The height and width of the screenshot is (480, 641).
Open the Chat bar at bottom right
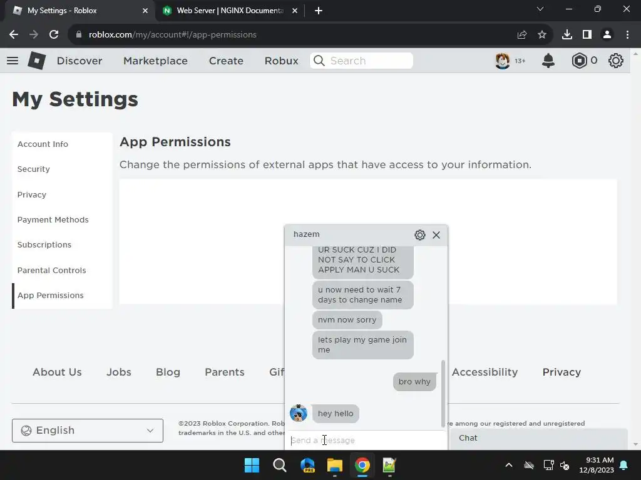pyautogui.click(x=538, y=438)
